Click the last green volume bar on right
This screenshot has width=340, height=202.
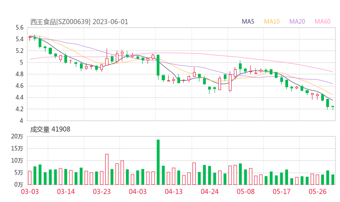pyautogui.click(x=333, y=180)
